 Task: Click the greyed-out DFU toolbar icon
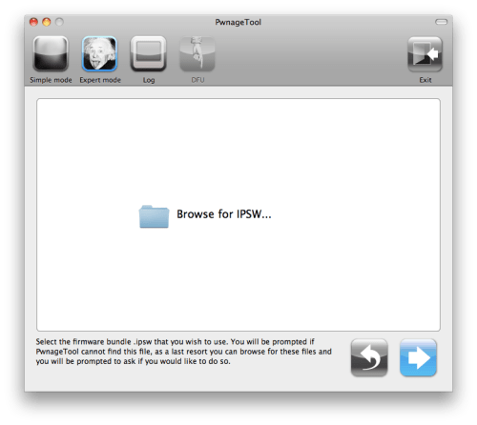(x=197, y=53)
